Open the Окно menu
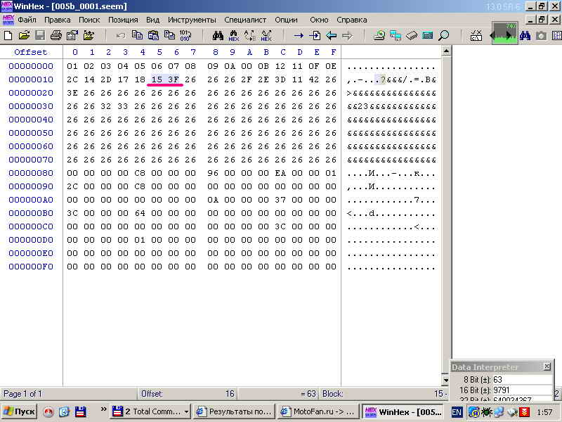Viewport: 562px width, 422px height. click(x=319, y=20)
